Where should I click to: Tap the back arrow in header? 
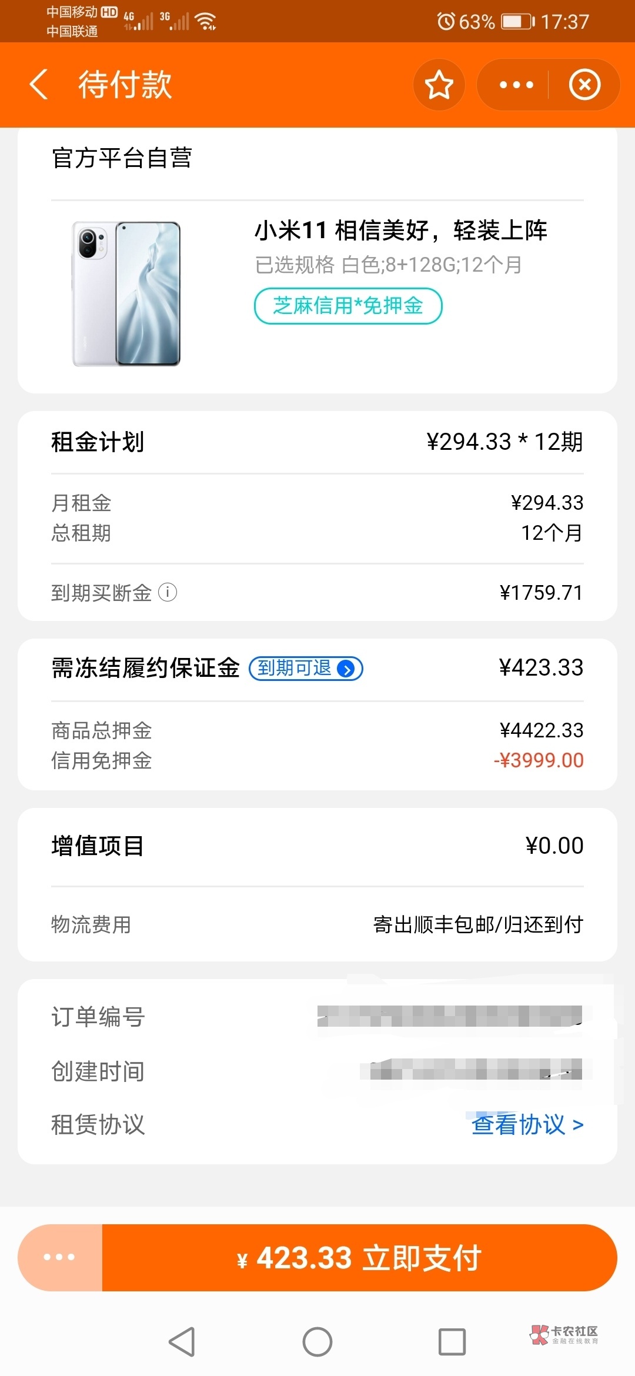[39, 85]
